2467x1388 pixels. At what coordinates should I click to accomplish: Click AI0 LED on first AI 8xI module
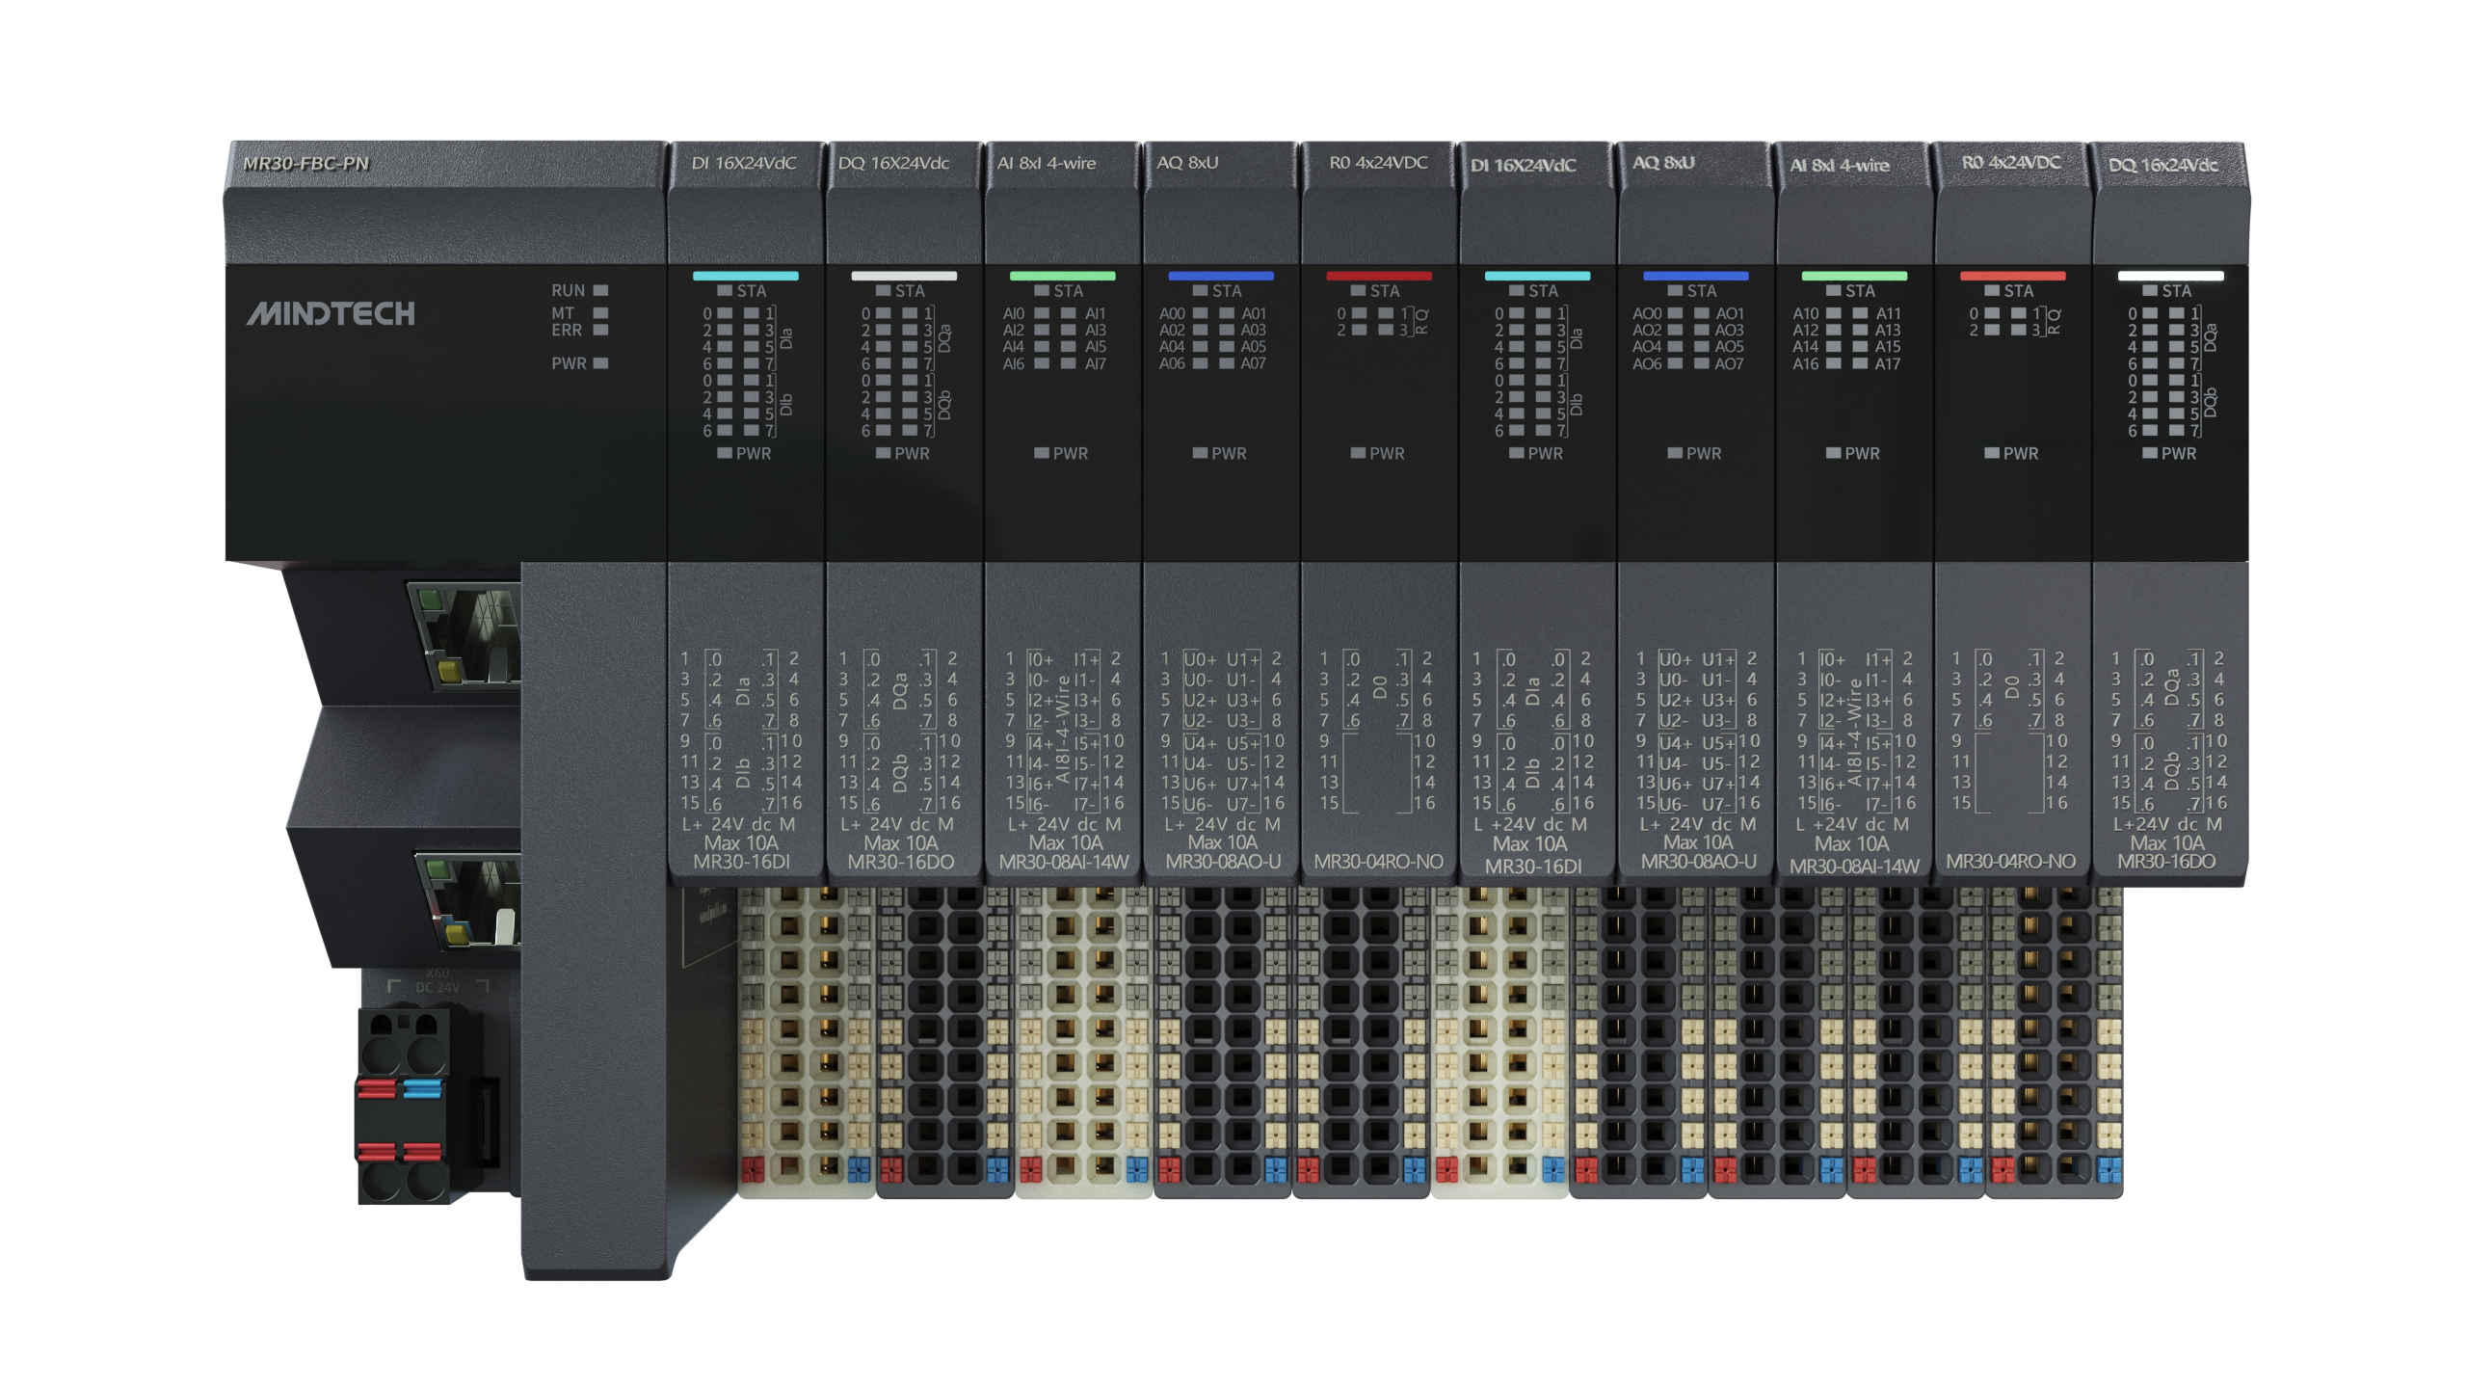coord(1042,313)
